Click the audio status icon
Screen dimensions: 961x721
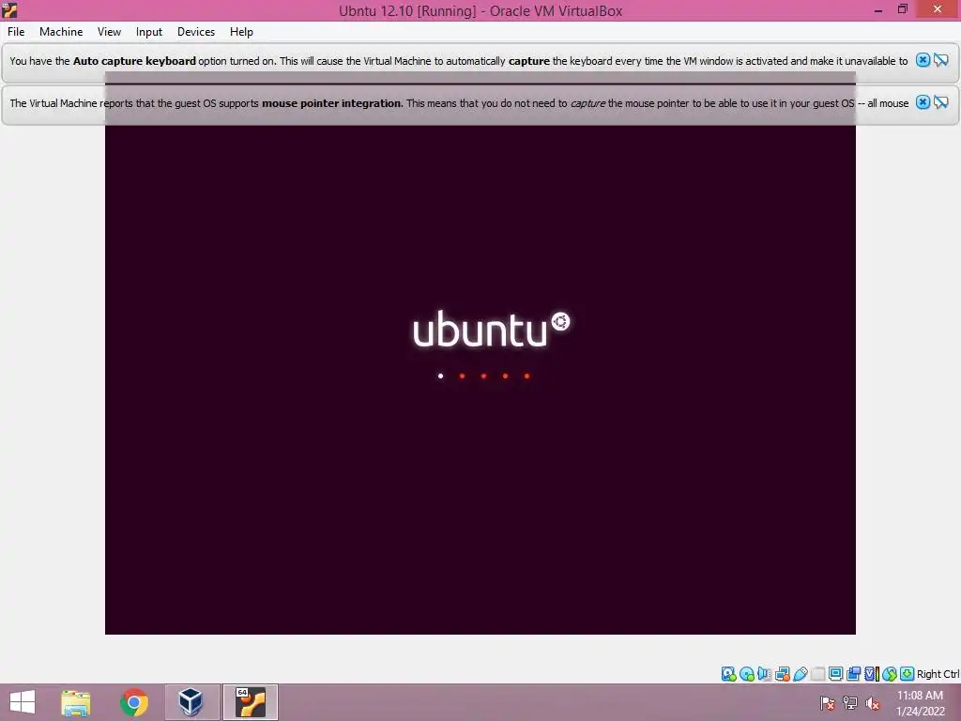[764, 674]
